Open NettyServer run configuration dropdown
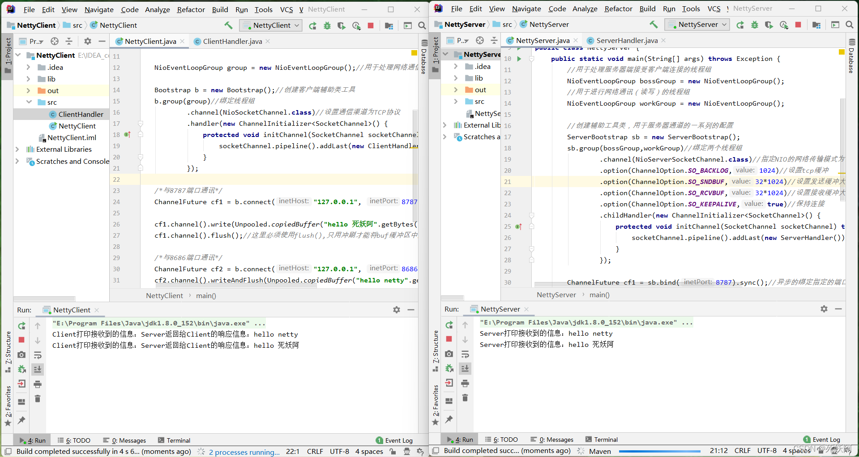The width and height of the screenshot is (859, 457). click(x=697, y=25)
